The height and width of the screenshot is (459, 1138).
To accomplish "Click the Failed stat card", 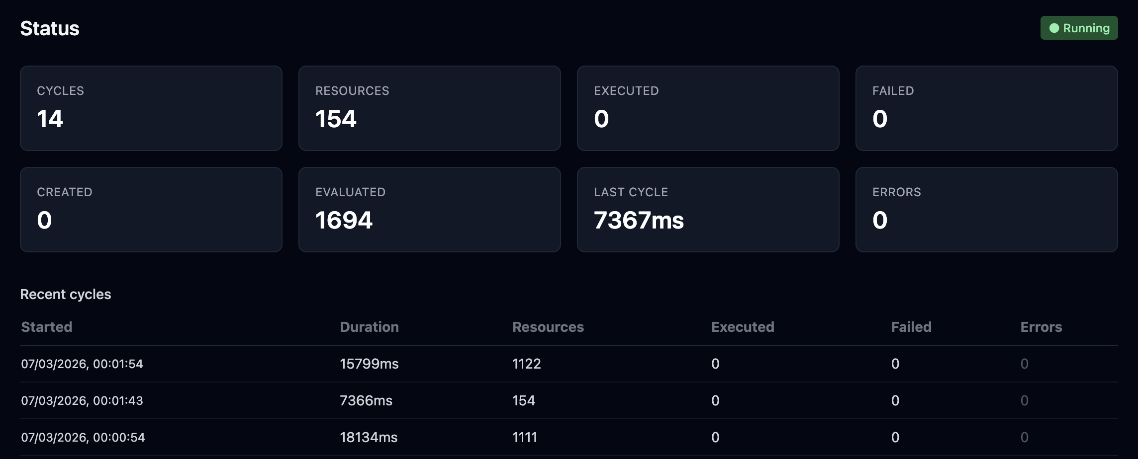I will [x=986, y=108].
